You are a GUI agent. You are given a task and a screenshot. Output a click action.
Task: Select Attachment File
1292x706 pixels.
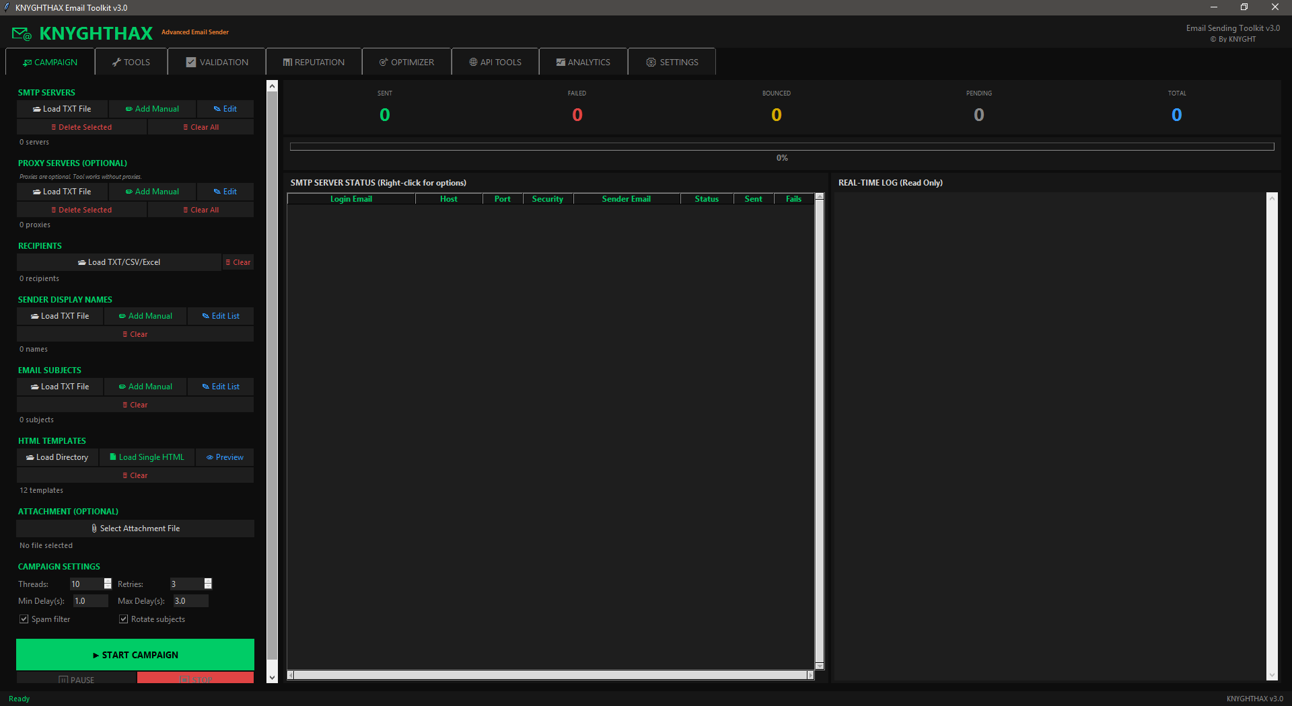[135, 528]
